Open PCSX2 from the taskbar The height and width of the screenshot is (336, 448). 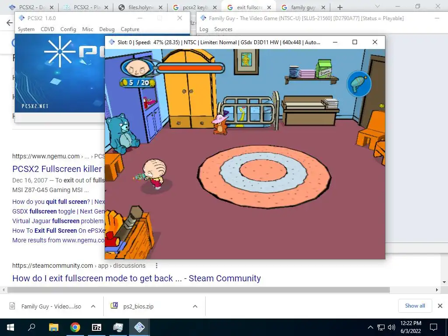click(x=140, y=327)
